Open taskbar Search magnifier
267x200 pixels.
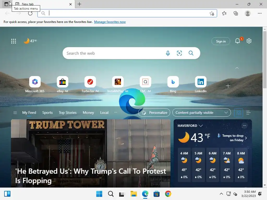(111, 194)
